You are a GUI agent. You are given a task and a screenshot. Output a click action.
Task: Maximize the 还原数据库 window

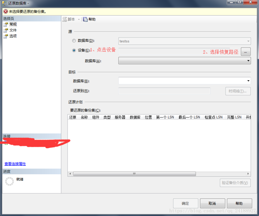239,2
